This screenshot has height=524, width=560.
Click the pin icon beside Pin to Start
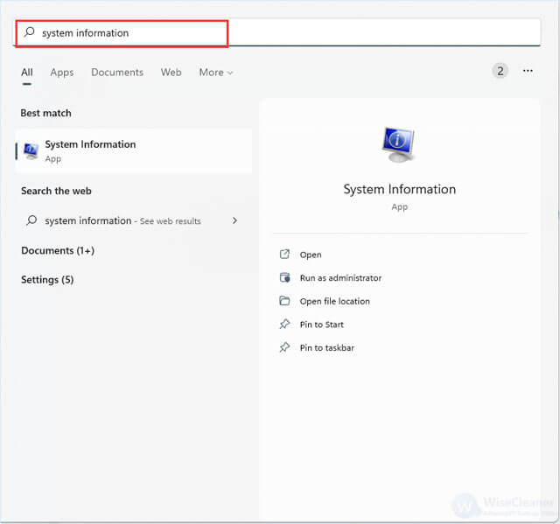[x=284, y=324]
